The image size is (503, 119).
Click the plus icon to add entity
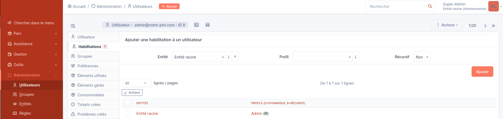tap(235, 57)
